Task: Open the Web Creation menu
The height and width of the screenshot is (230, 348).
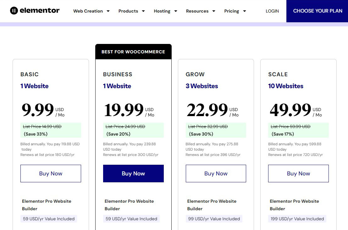Action: click(x=88, y=11)
